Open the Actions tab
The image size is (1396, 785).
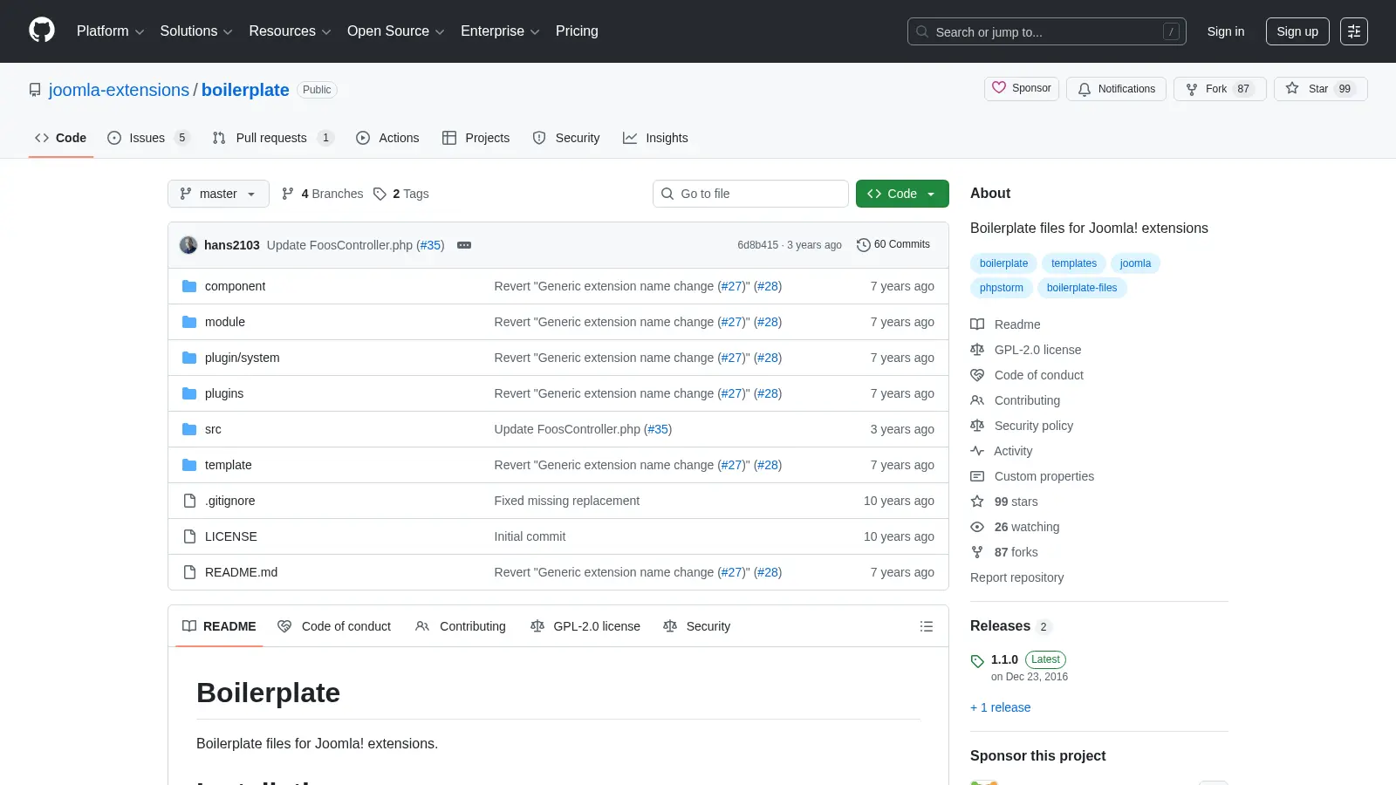[387, 138]
